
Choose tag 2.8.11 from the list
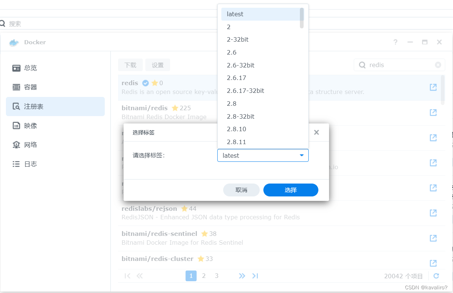pos(260,142)
